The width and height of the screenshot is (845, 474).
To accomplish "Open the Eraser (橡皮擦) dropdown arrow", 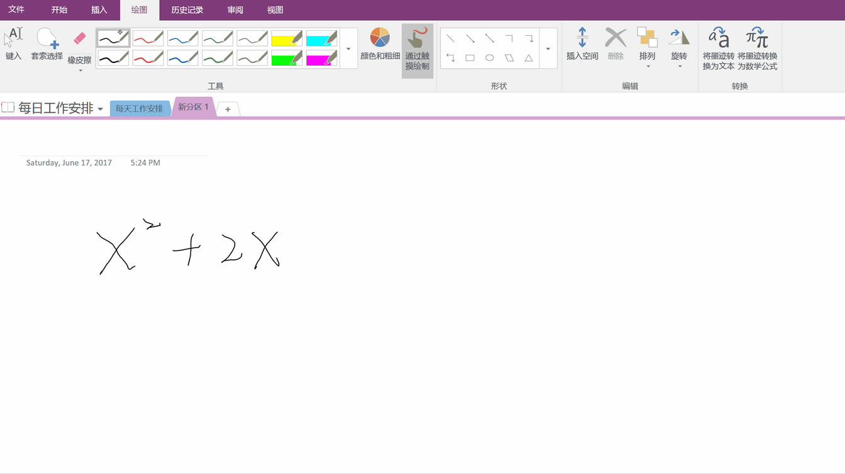I will click(x=80, y=71).
